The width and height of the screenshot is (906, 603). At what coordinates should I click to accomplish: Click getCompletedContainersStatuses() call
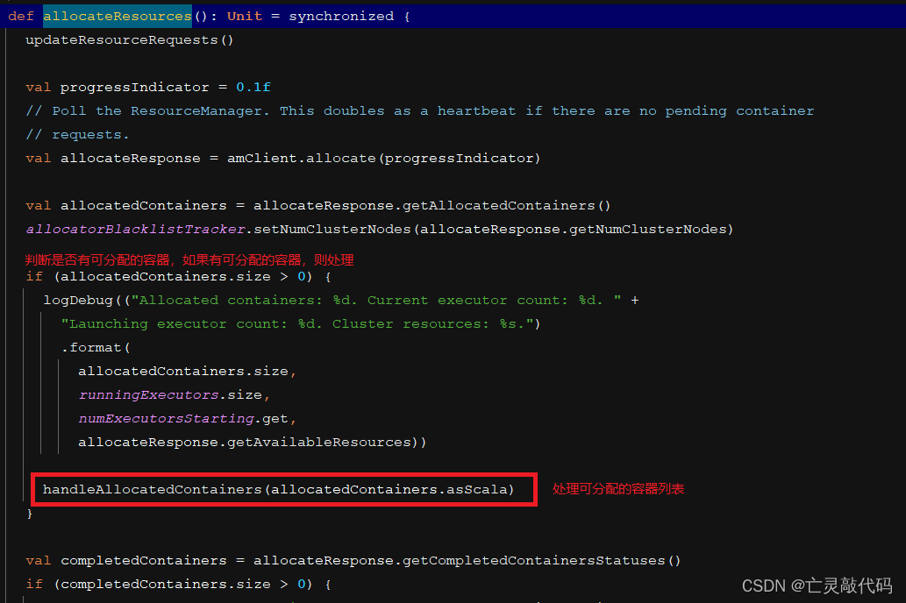tap(541, 561)
